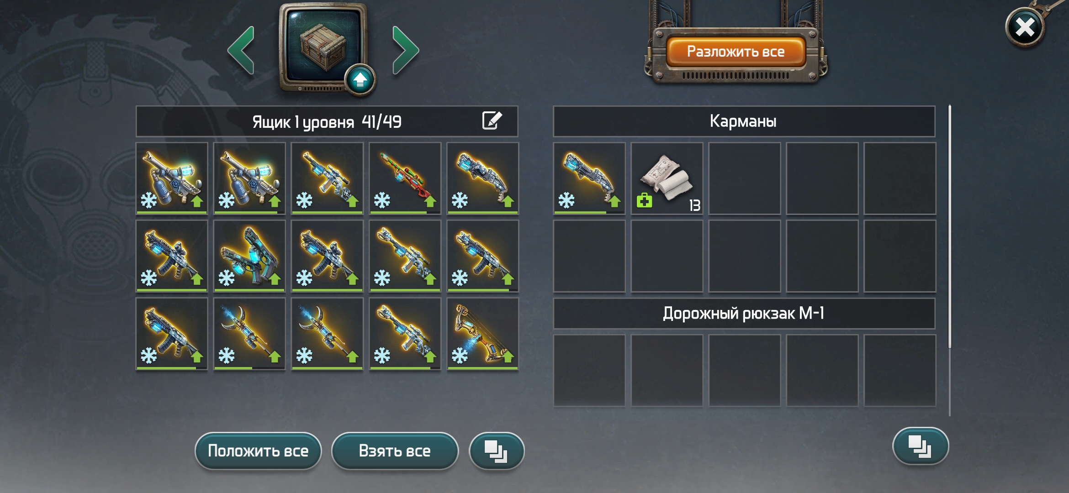Click the "Взять все" button
The width and height of the screenshot is (1069, 493).
(395, 451)
